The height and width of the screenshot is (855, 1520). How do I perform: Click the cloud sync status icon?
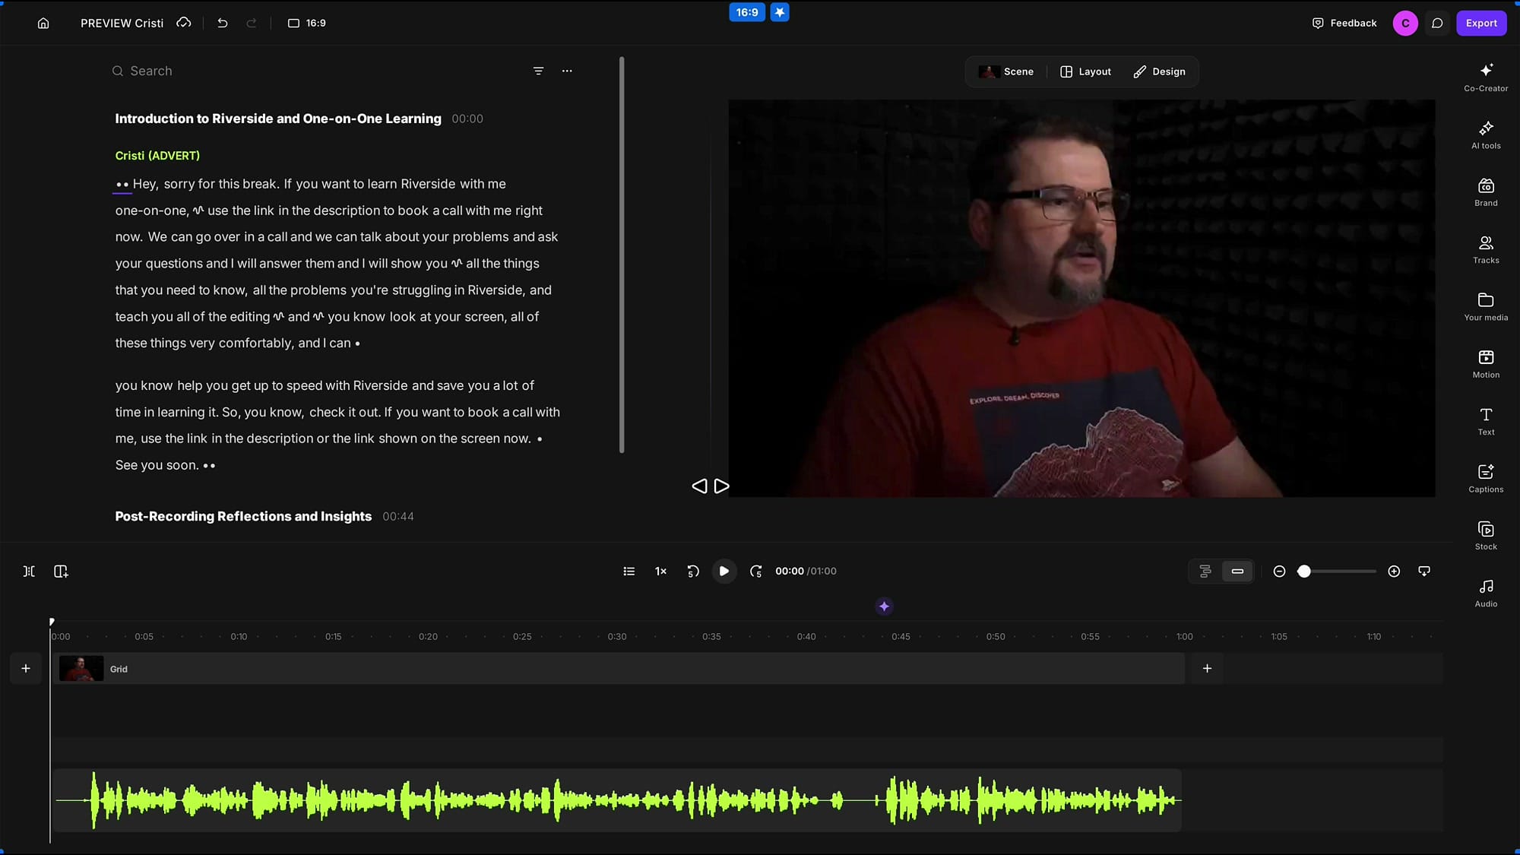click(183, 23)
